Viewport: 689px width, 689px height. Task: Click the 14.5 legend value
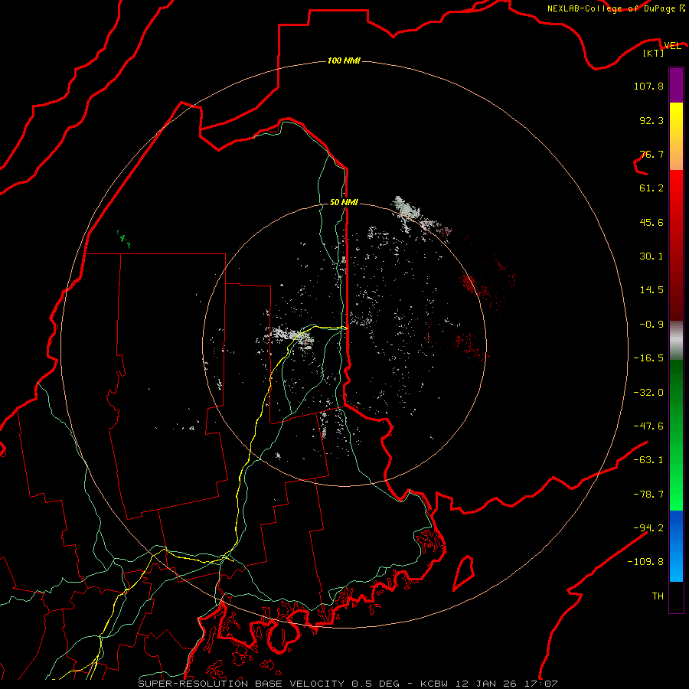[651, 290]
